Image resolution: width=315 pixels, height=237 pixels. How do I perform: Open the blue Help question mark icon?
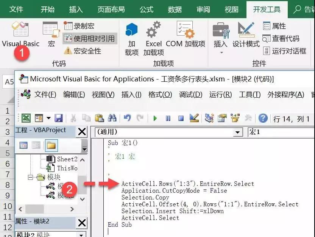coord(263,118)
